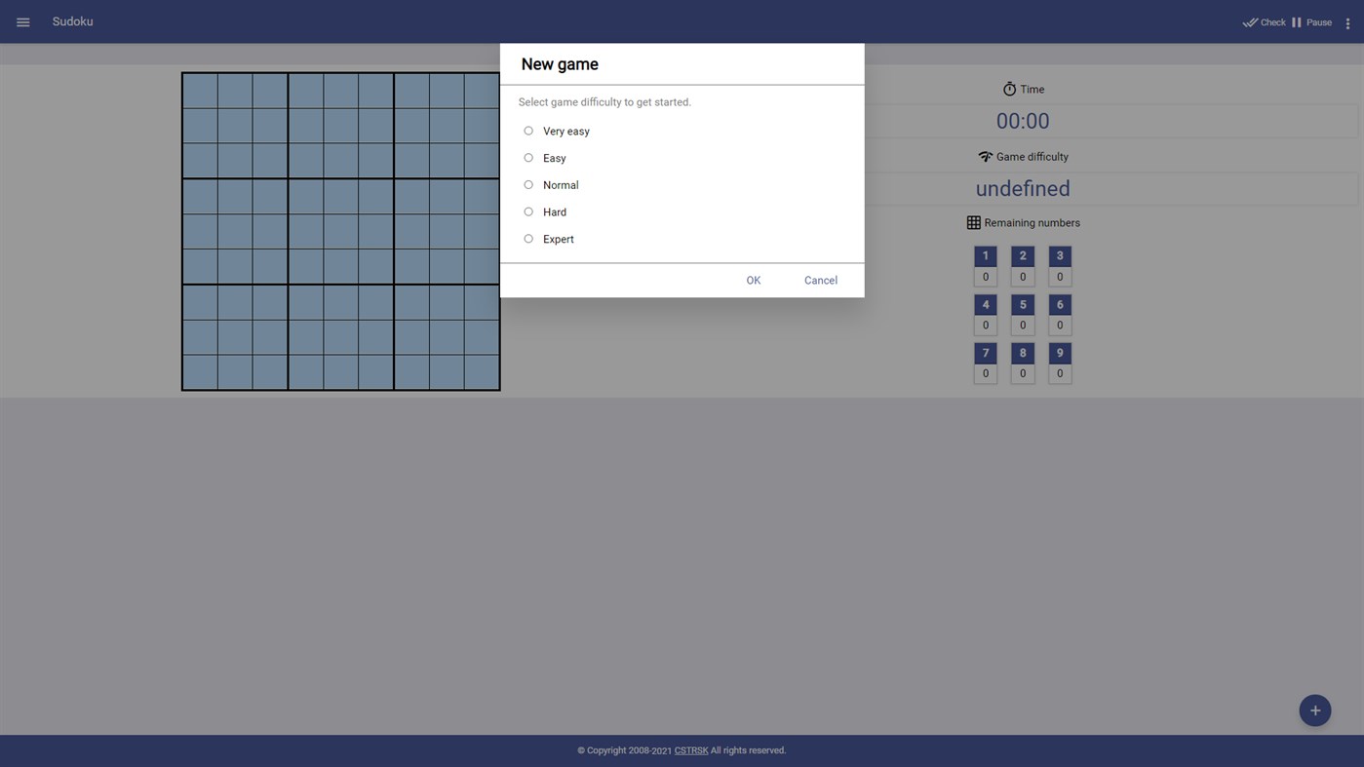
Task: Select the Normal difficulty
Action: (527, 184)
